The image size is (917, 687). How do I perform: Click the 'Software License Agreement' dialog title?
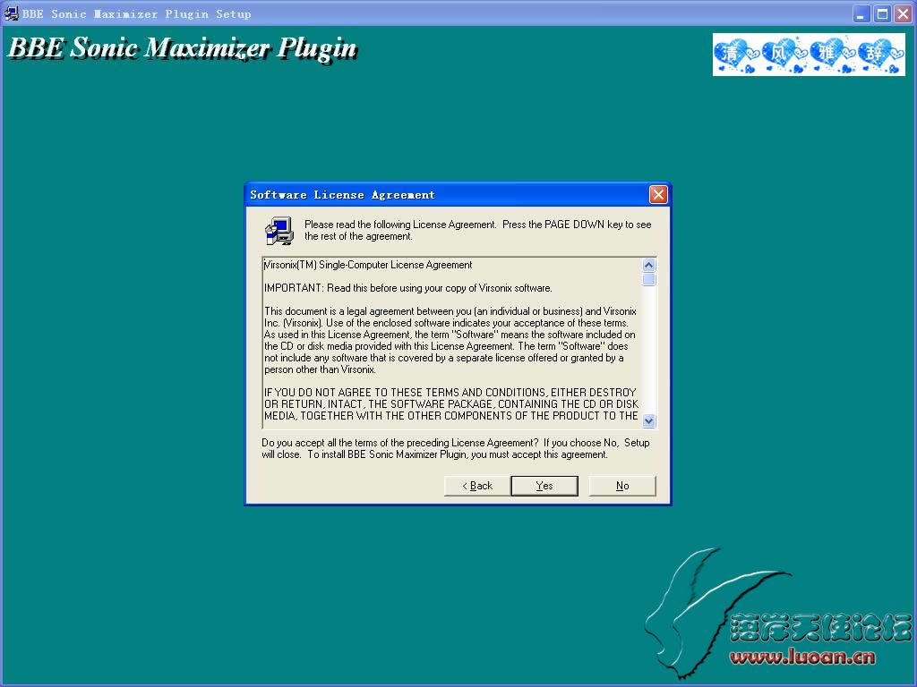[342, 194]
